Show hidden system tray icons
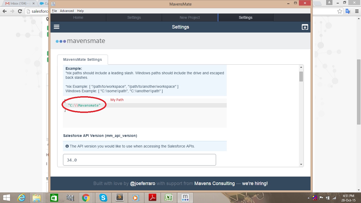This screenshot has height=203, width=361. coord(309,198)
